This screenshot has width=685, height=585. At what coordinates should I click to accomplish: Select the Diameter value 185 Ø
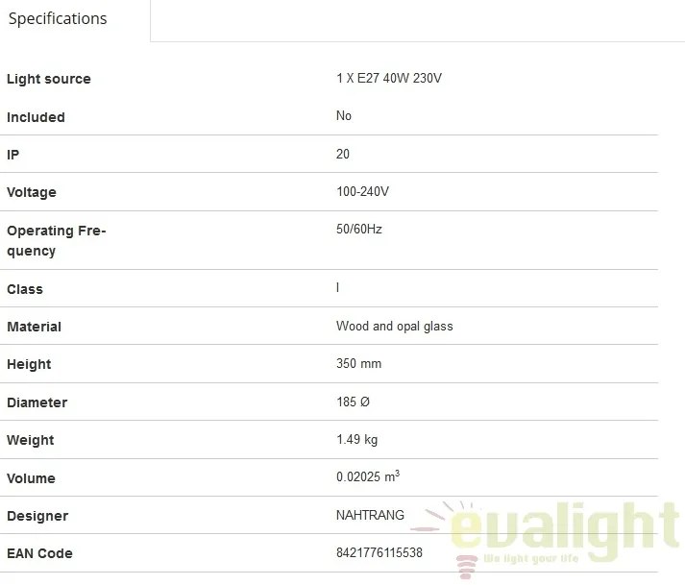click(353, 402)
